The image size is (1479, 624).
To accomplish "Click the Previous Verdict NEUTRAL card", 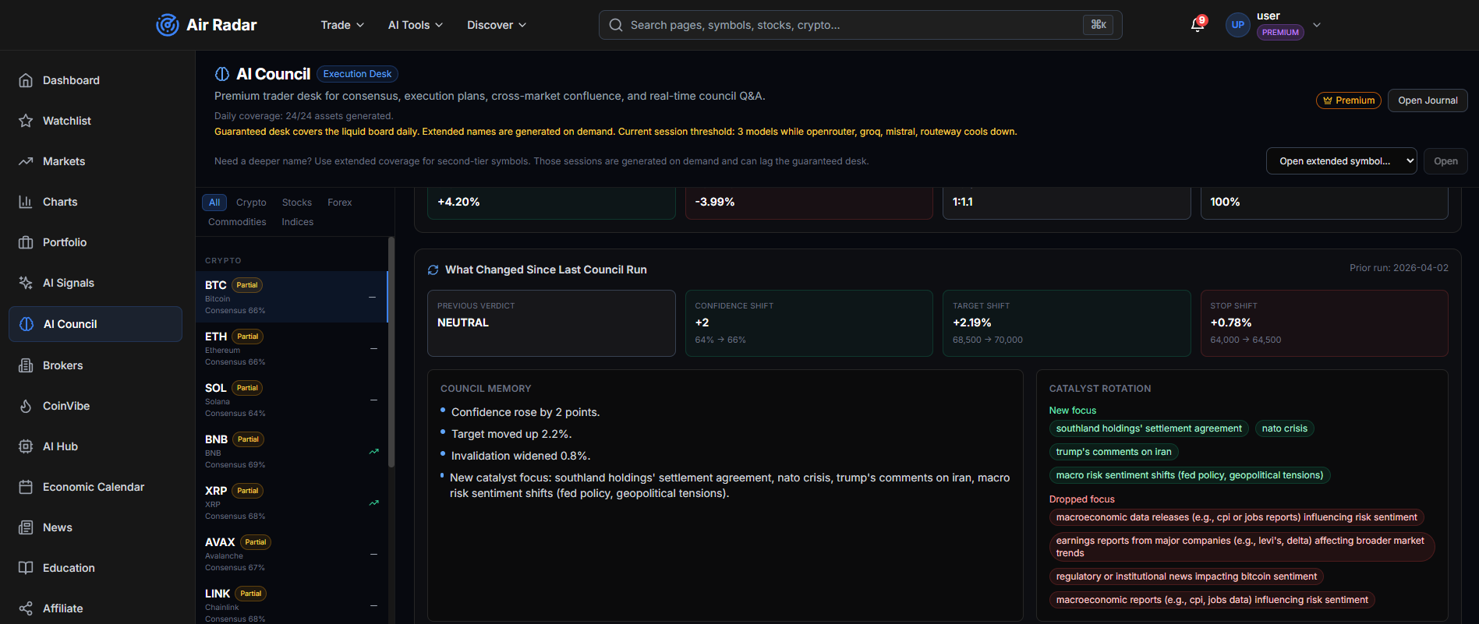I will tap(551, 323).
